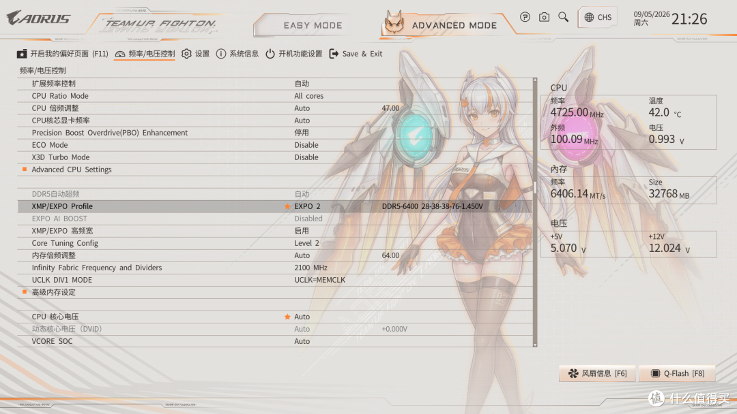Click the favorites star-folder icon
The width and height of the screenshot is (737, 414).
pos(22,54)
